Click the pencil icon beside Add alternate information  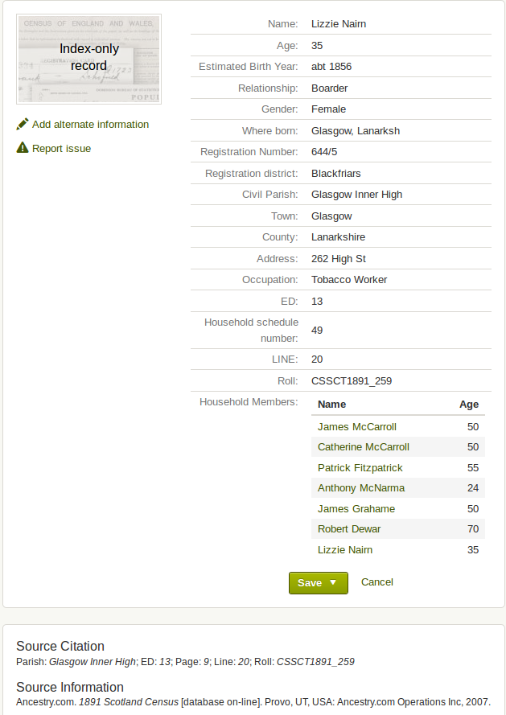[x=23, y=125]
